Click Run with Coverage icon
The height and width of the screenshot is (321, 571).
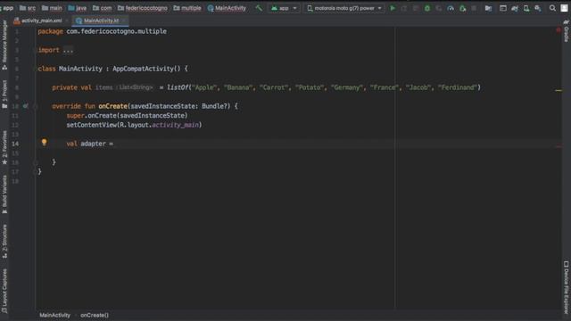pos(439,8)
